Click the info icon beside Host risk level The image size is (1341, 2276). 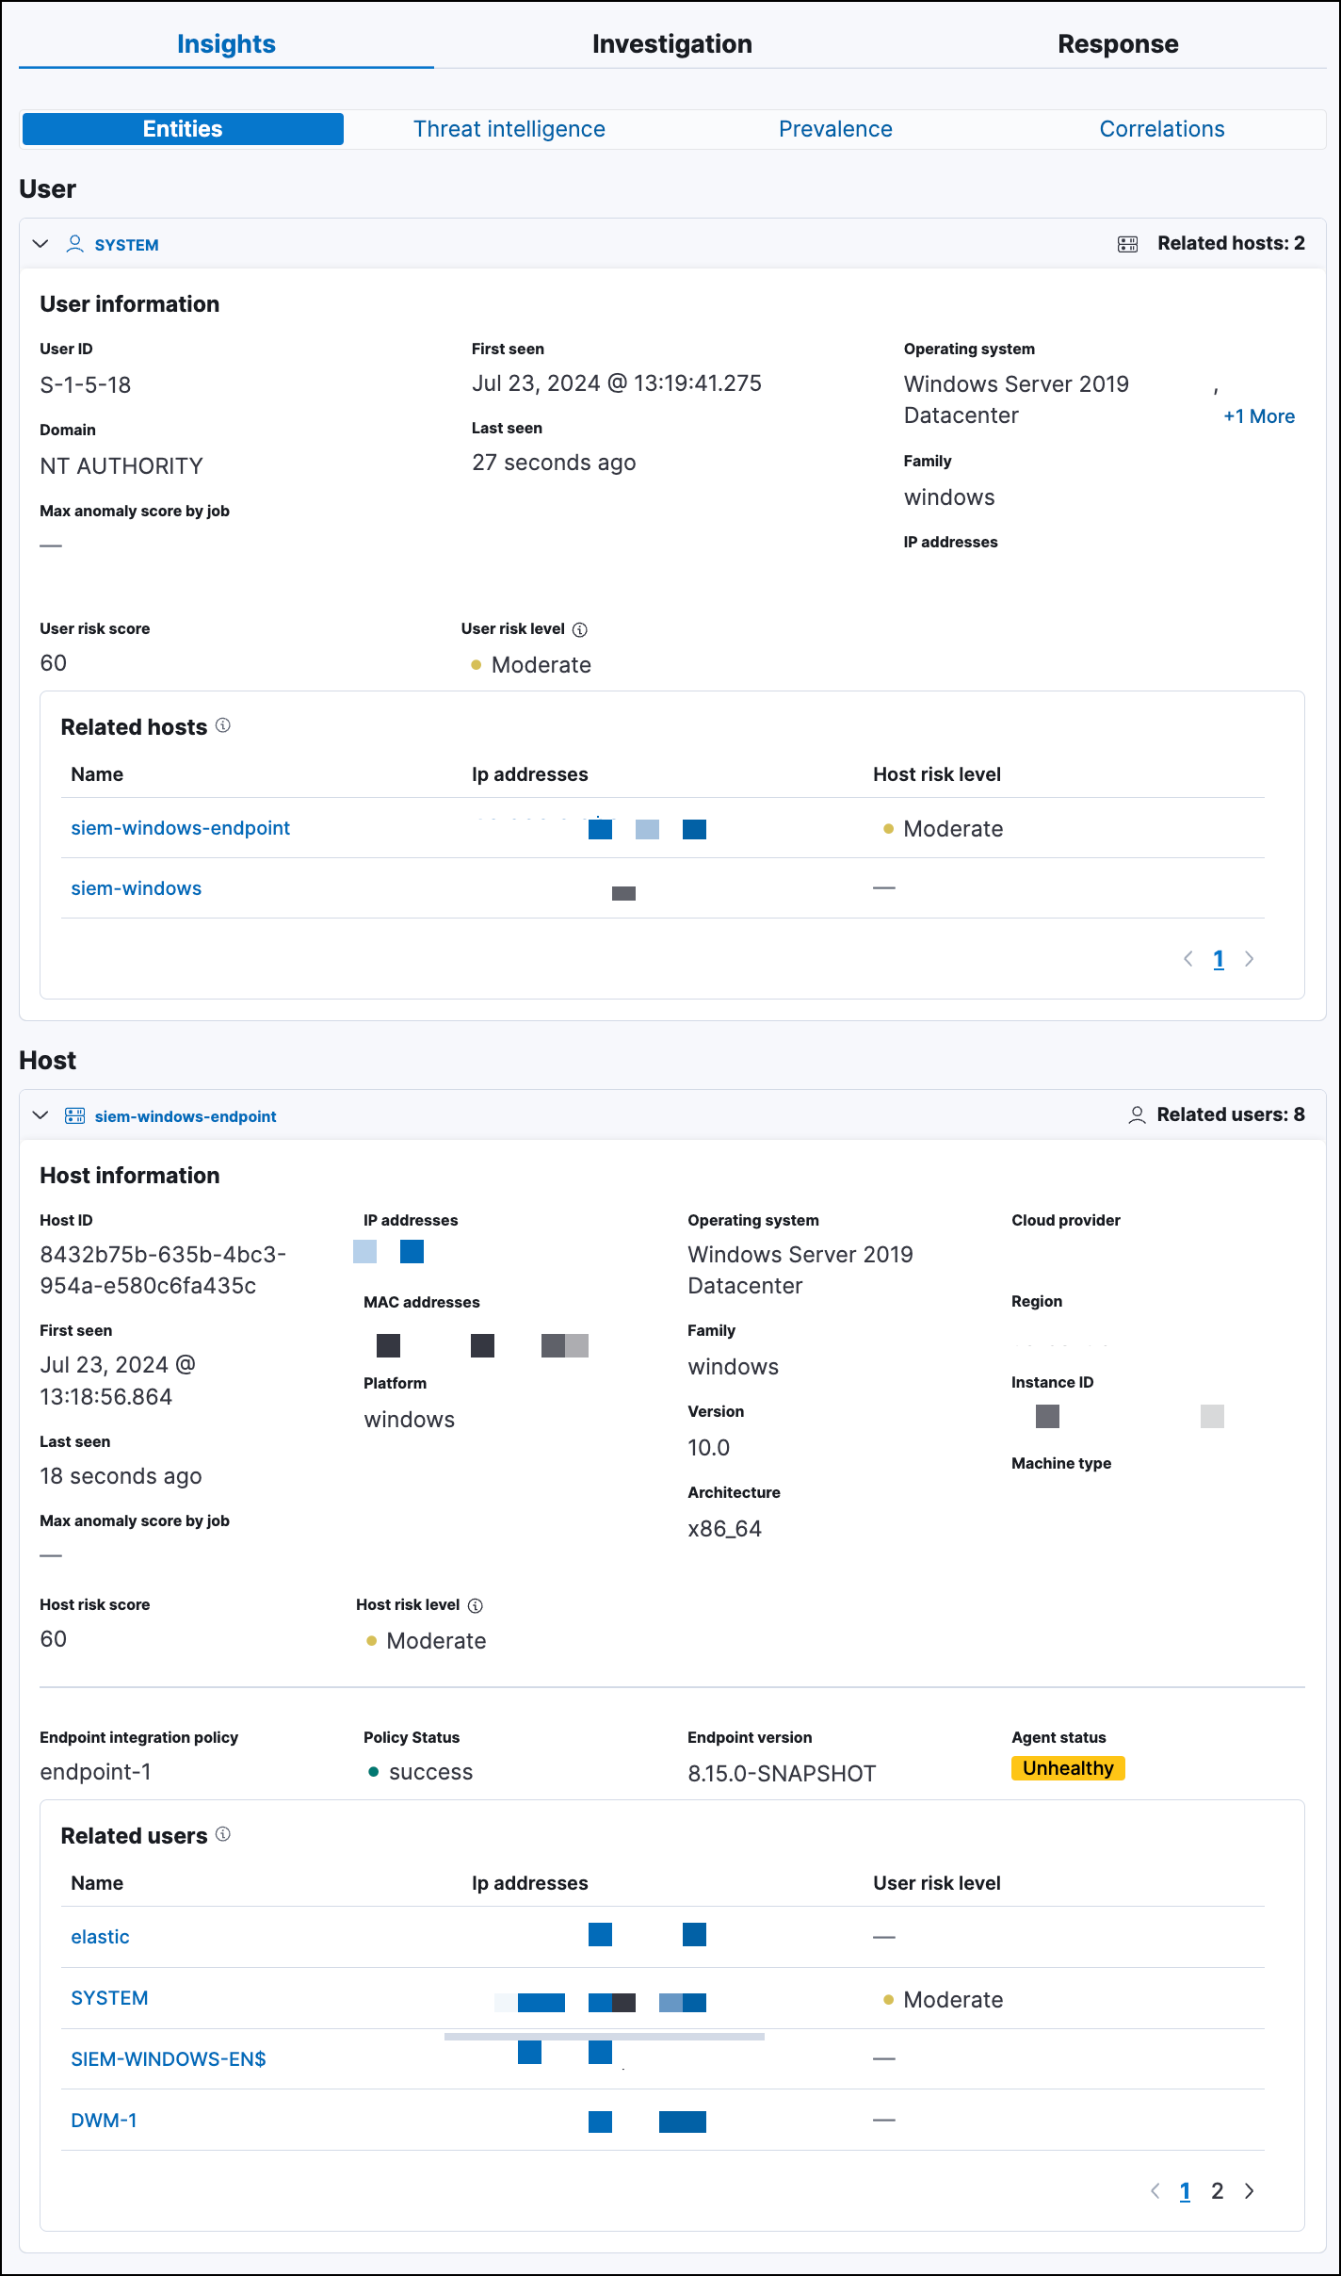tap(476, 1605)
